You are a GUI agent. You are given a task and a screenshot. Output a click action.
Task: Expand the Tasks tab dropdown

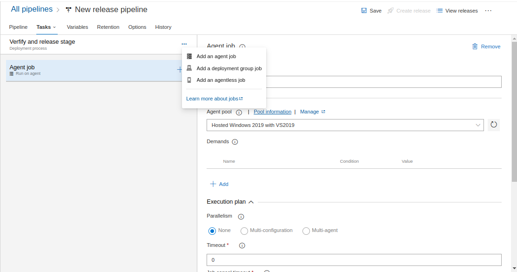(54, 27)
